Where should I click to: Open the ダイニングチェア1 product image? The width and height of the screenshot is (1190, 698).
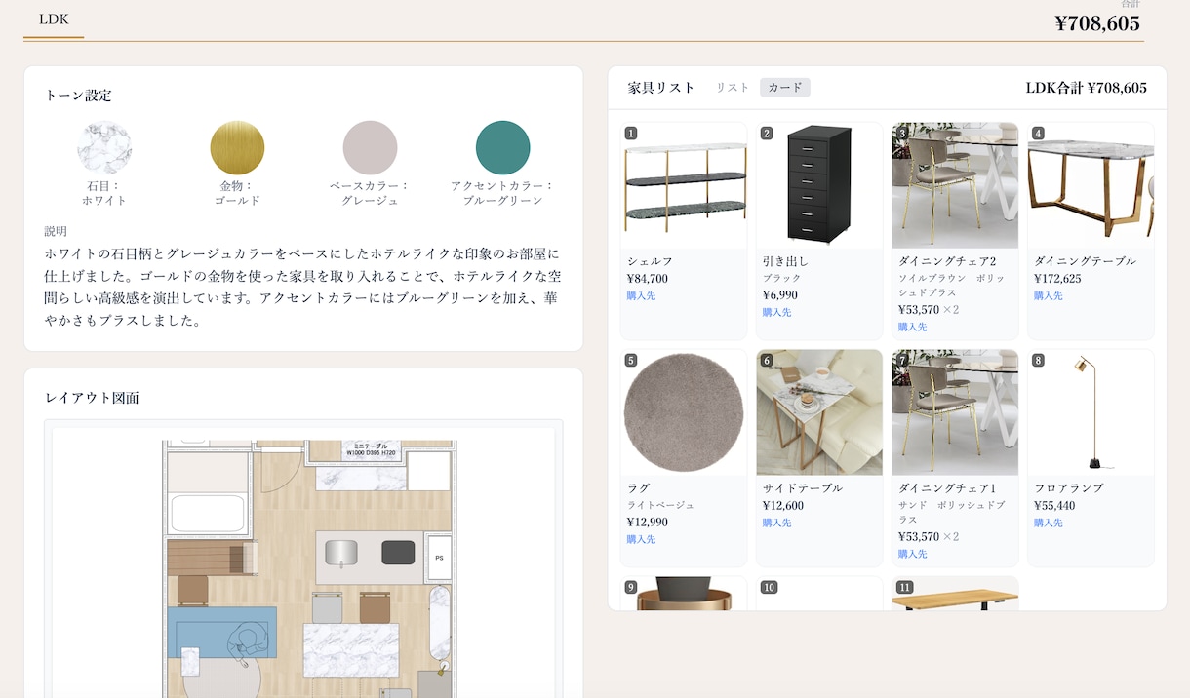pyautogui.click(x=955, y=412)
